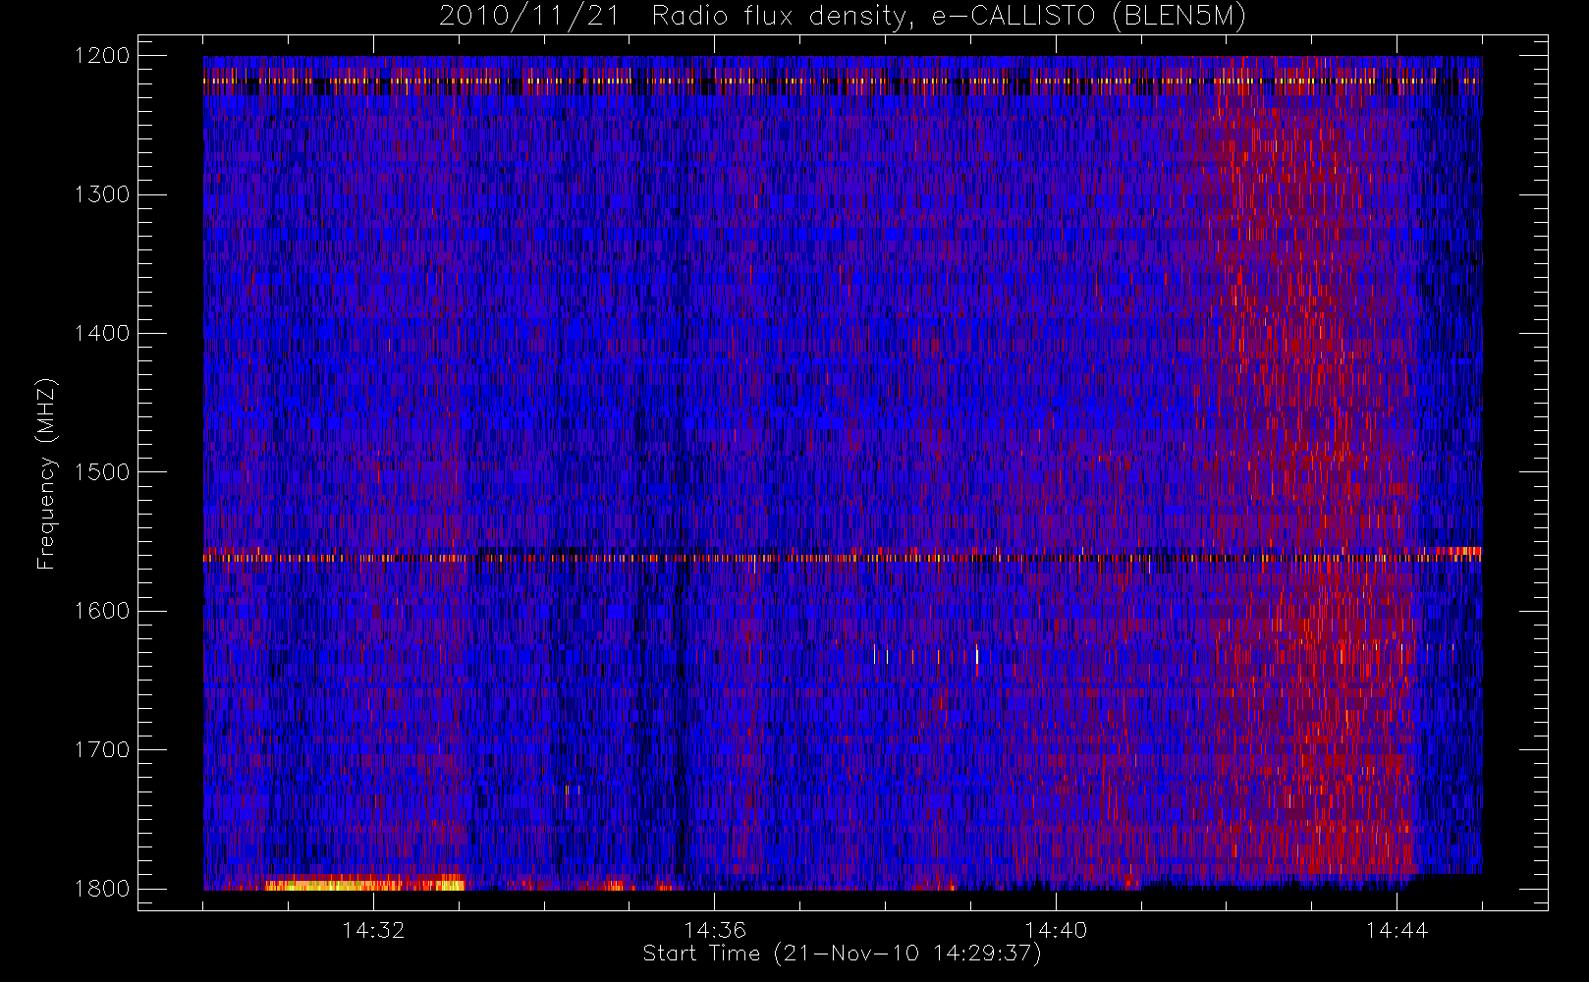
Task: Click the 14:32 time tick label
Action: tap(373, 930)
